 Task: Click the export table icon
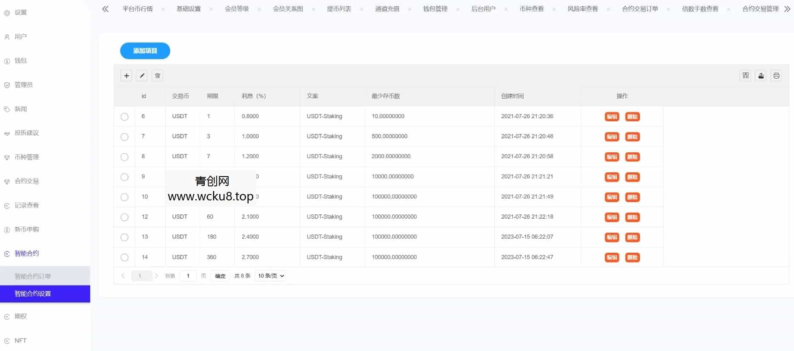[761, 76]
